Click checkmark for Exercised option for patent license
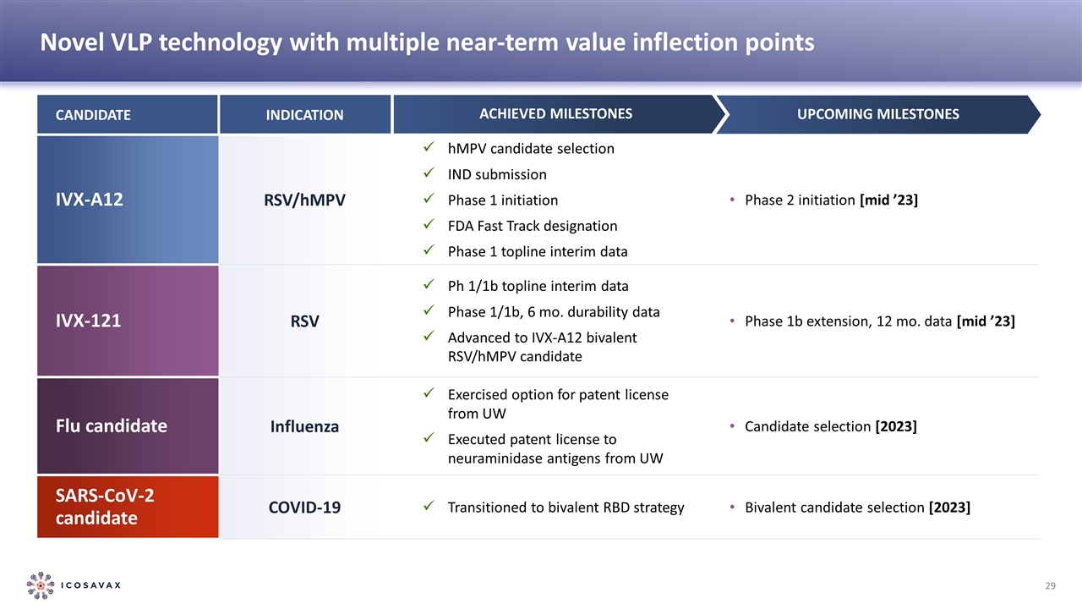 coord(429,394)
